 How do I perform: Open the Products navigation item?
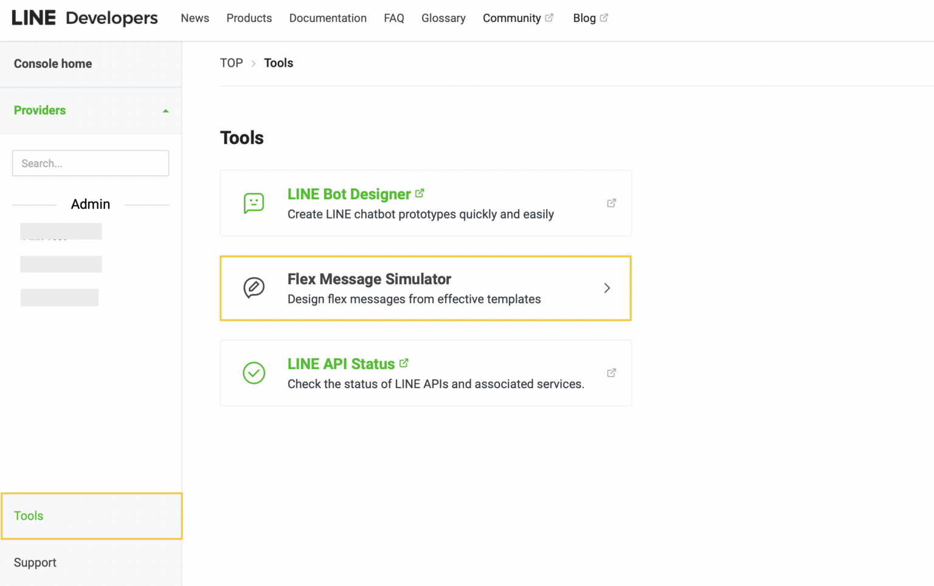pos(249,18)
